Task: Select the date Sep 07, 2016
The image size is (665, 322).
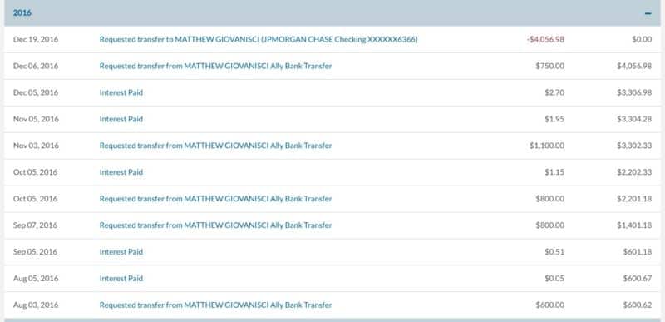Action: tap(35, 225)
